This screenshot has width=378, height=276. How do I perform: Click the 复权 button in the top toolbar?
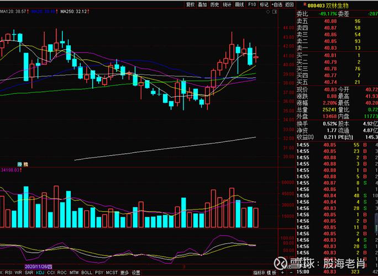pyautogui.click(x=190, y=4)
